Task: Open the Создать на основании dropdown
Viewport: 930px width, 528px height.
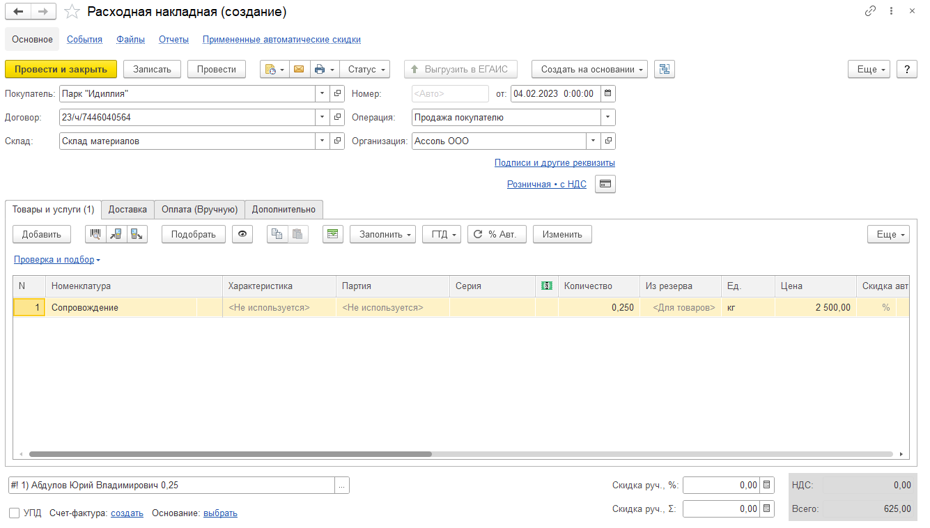Action: [589, 69]
